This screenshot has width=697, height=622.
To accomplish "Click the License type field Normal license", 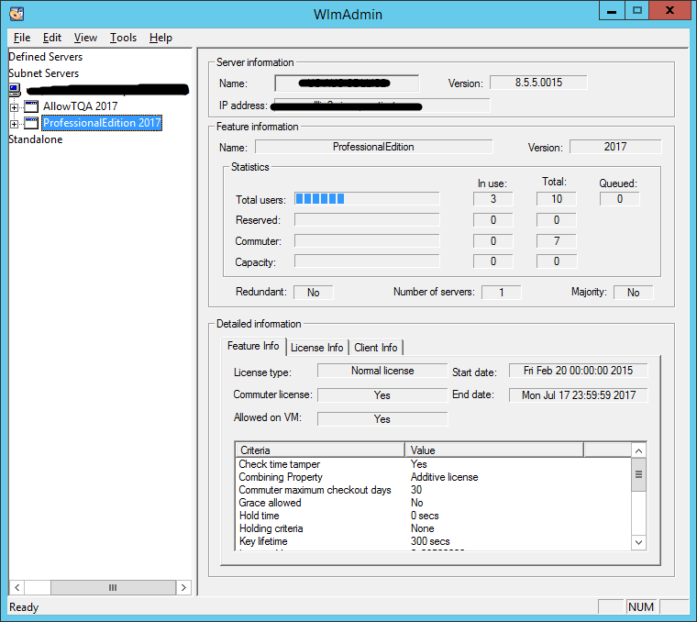I will [x=382, y=371].
